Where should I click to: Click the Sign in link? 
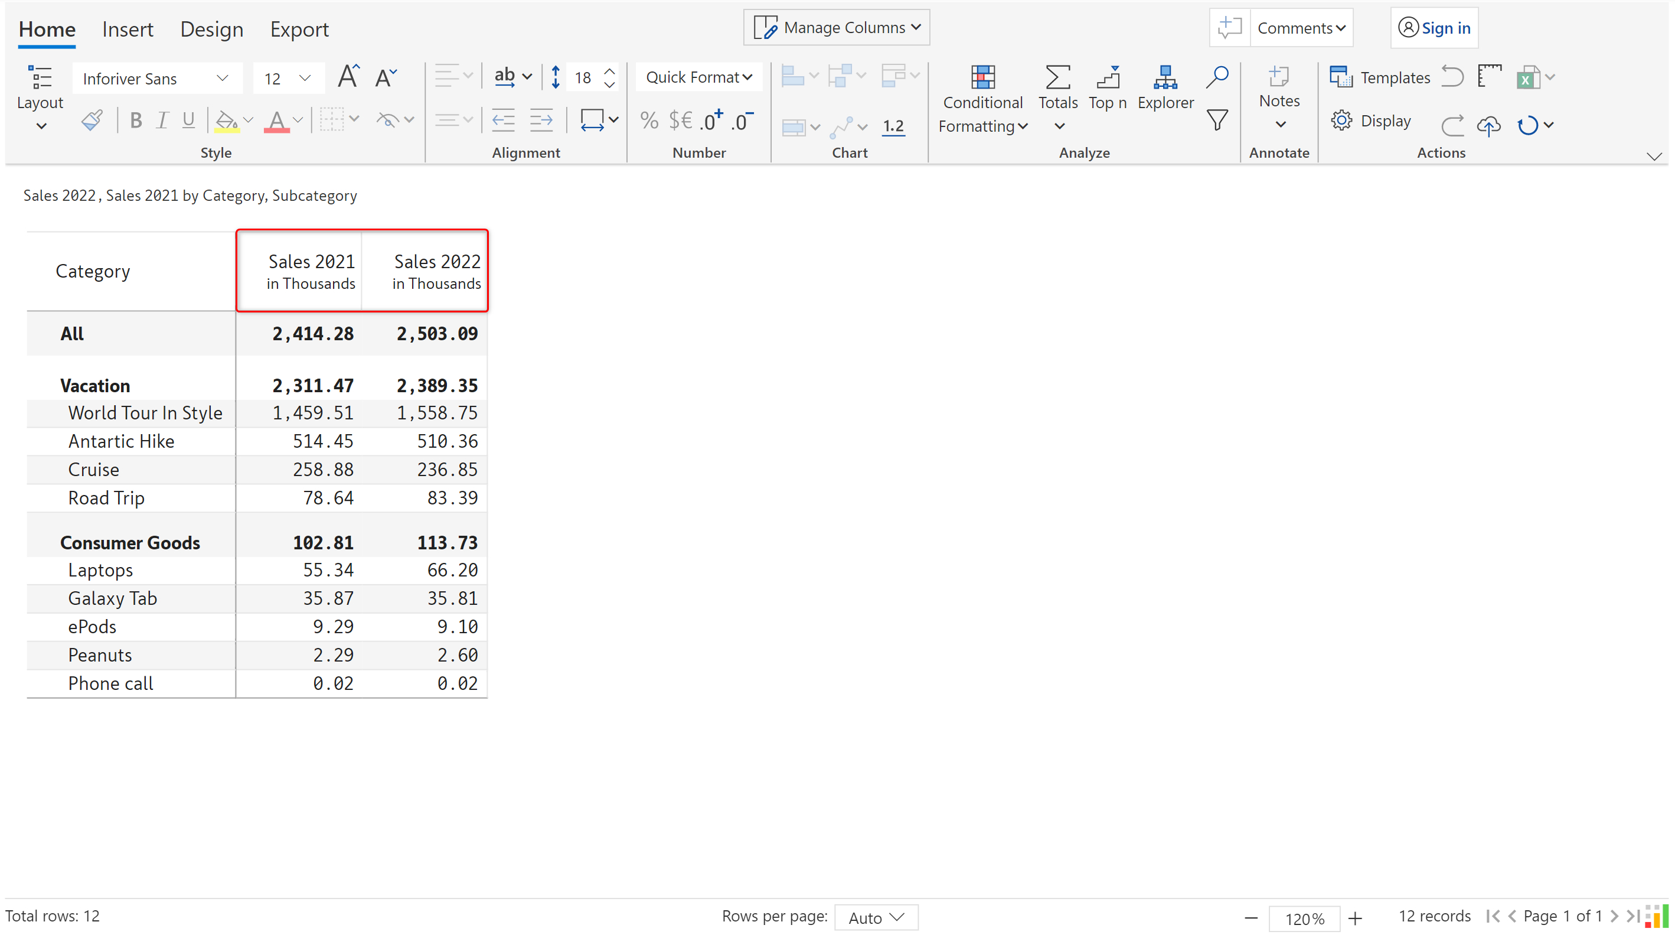coord(1434,28)
